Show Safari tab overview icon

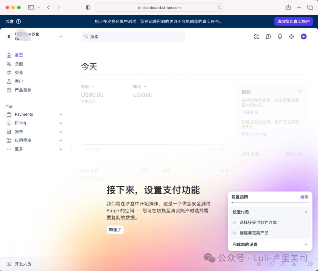[x=310, y=7]
